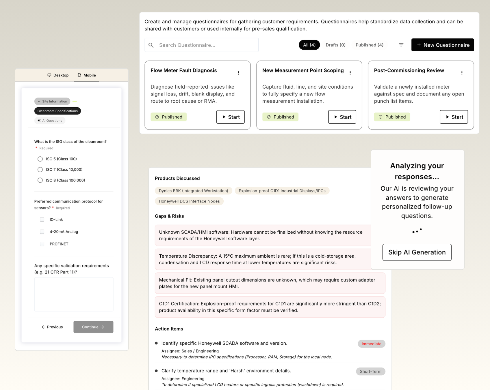Click the Short-Term priority badge
490x390 pixels.
(x=371, y=372)
